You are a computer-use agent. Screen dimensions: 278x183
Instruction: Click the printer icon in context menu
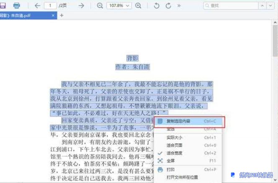[x=160, y=170]
